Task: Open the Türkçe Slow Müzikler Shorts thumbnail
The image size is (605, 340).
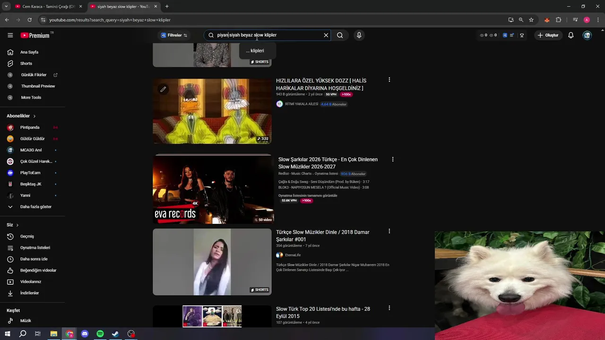Action: tap(212, 262)
